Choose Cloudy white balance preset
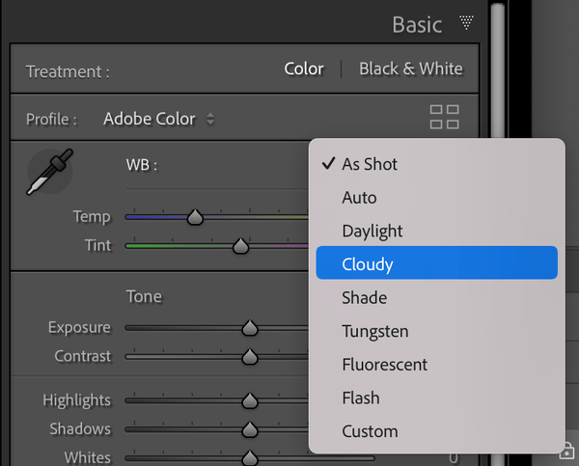Screen dimensions: 579x466 (x=437, y=262)
